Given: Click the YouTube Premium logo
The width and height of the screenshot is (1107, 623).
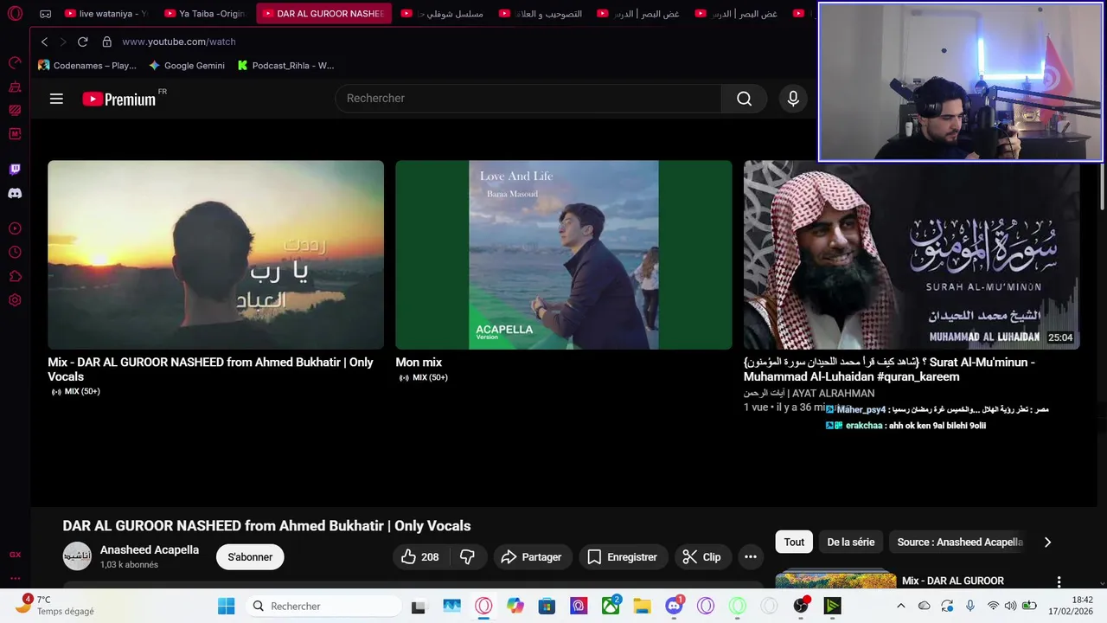Looking at the screenshot, I should point(119,99).
